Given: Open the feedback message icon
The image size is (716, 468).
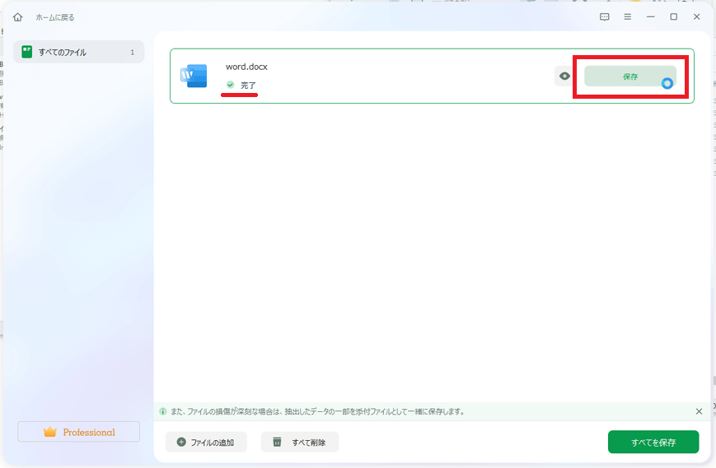Looking at the screenshot, I should pos(605,17).
